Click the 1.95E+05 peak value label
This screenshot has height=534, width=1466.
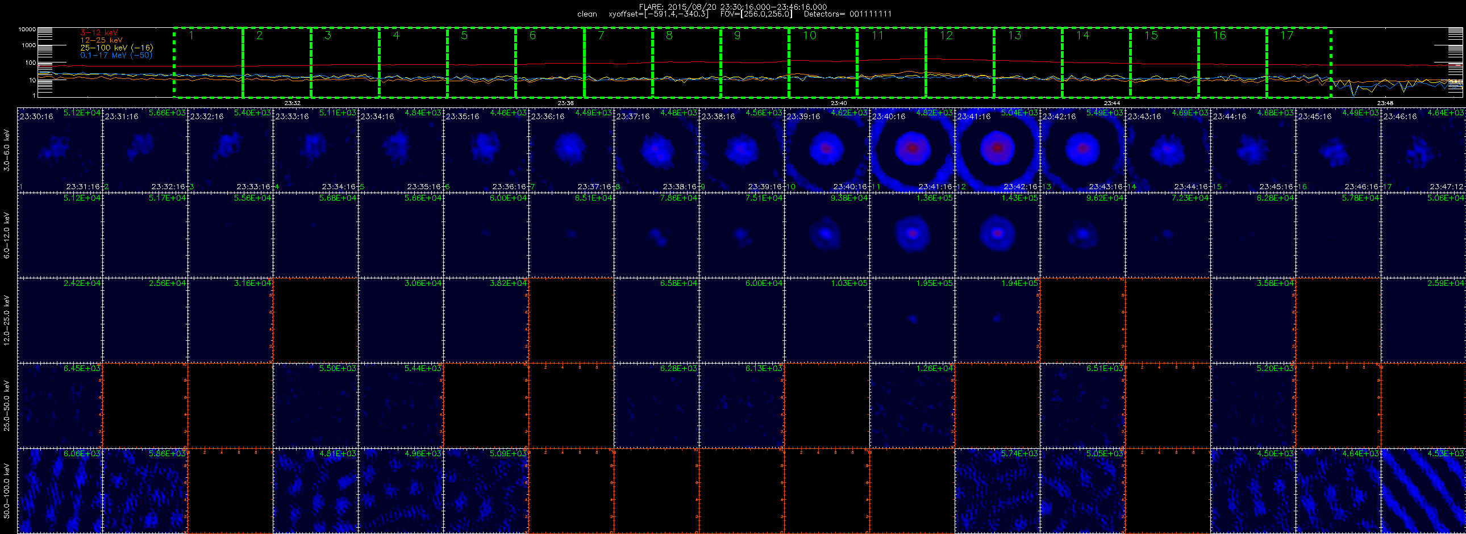pos(935,283)
